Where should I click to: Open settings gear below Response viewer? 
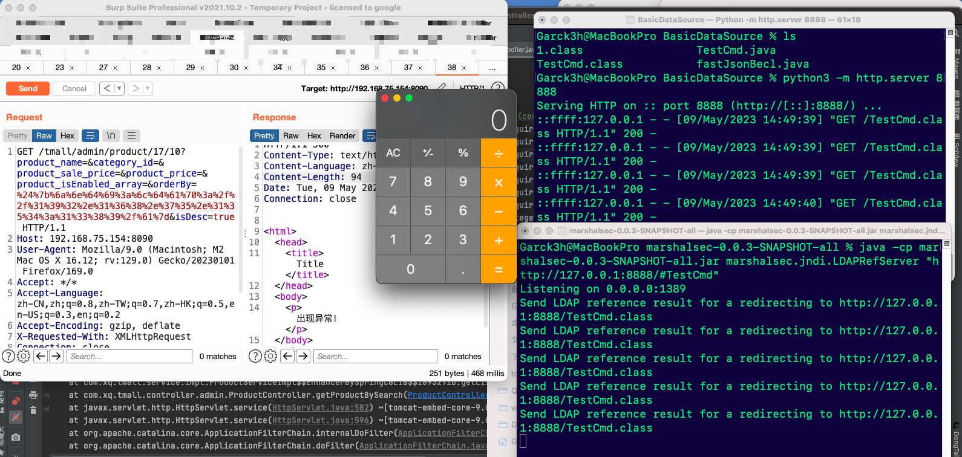click(x=270, y=356)
